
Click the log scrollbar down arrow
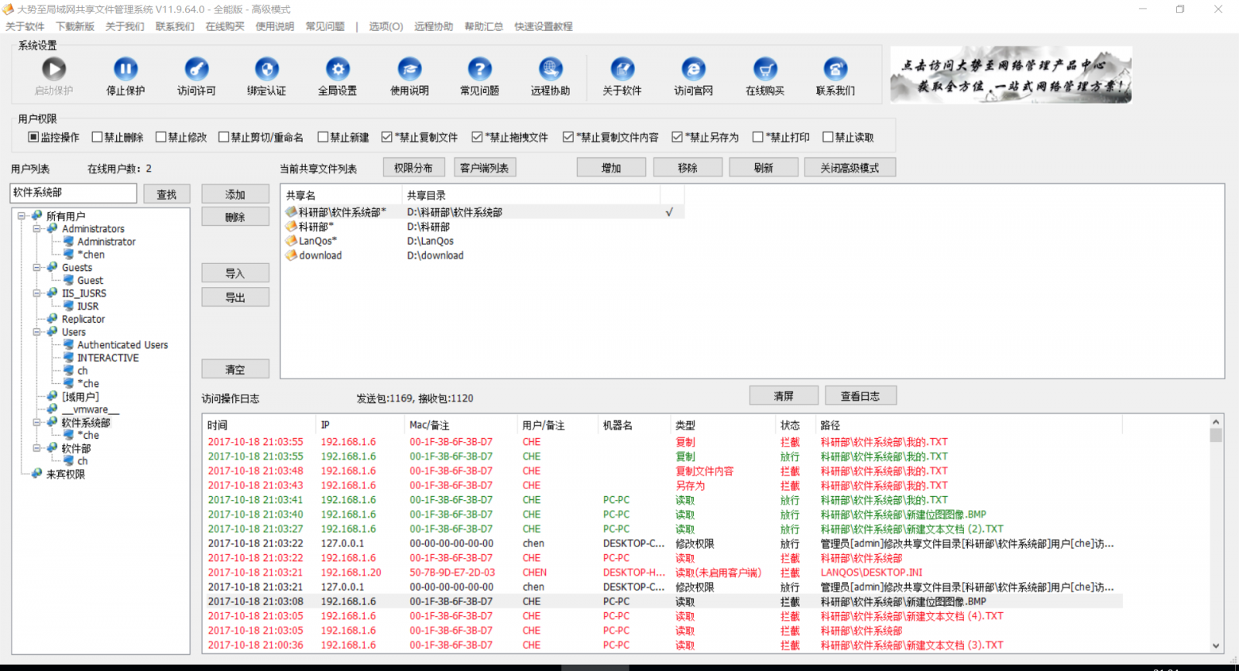point(1216,645)
